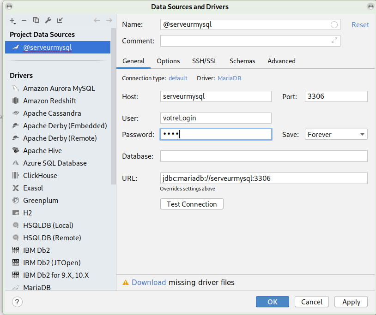
Task: Click into the Database input field
Action: [x=264, y=156]
